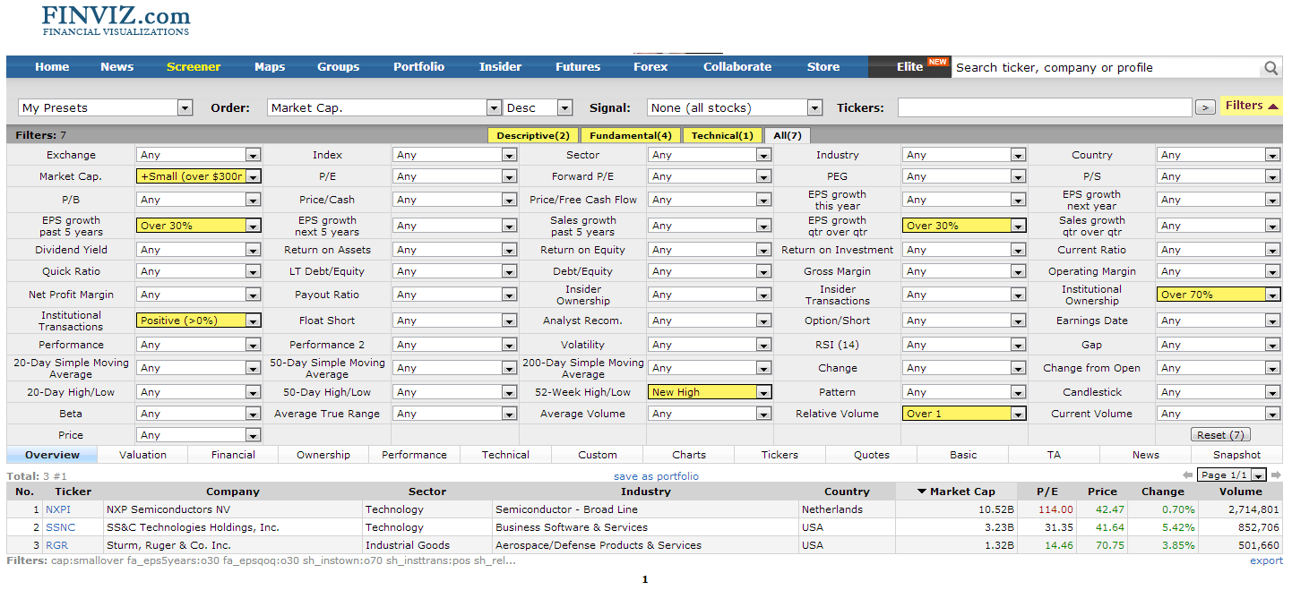
Task: Click the FINVIZ.com logo
Action: pos(116,21)
